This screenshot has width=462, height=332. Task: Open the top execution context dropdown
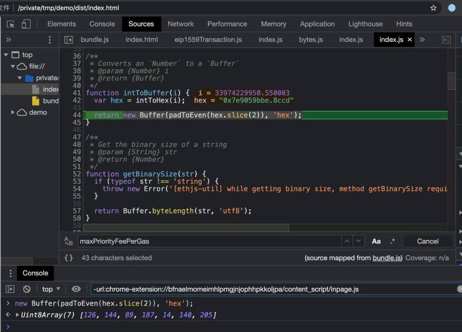[x=51, y=289]
